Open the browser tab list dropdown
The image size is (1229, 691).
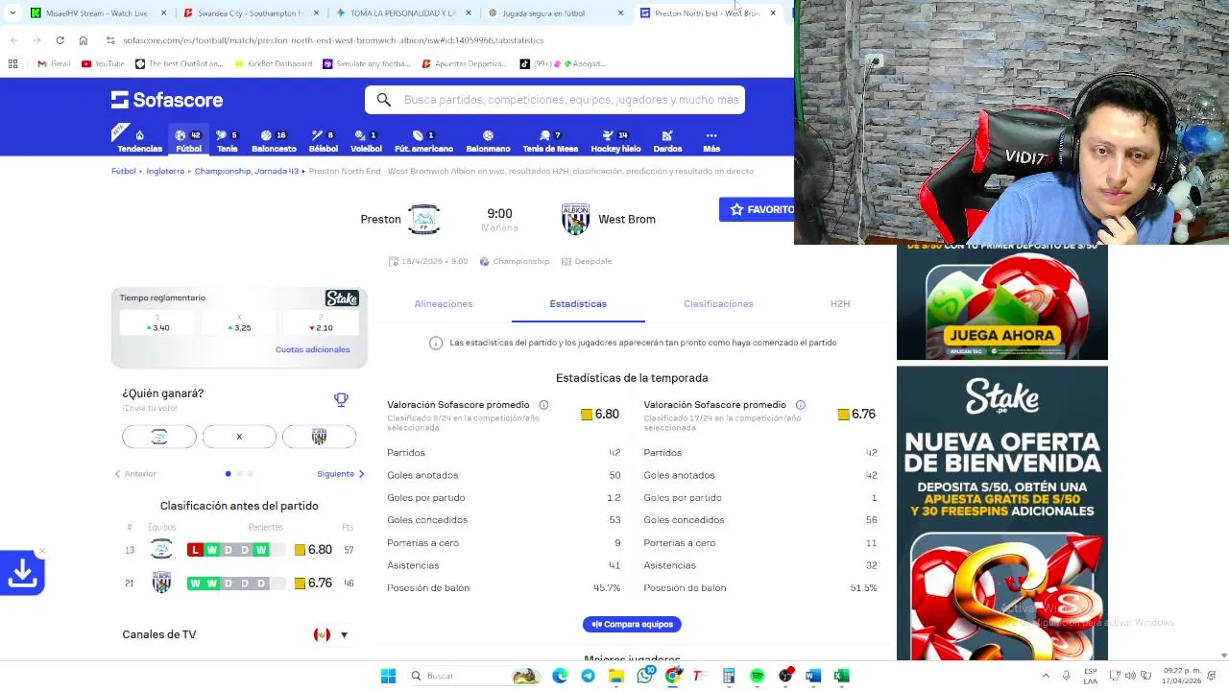click(x=12, y=13)
